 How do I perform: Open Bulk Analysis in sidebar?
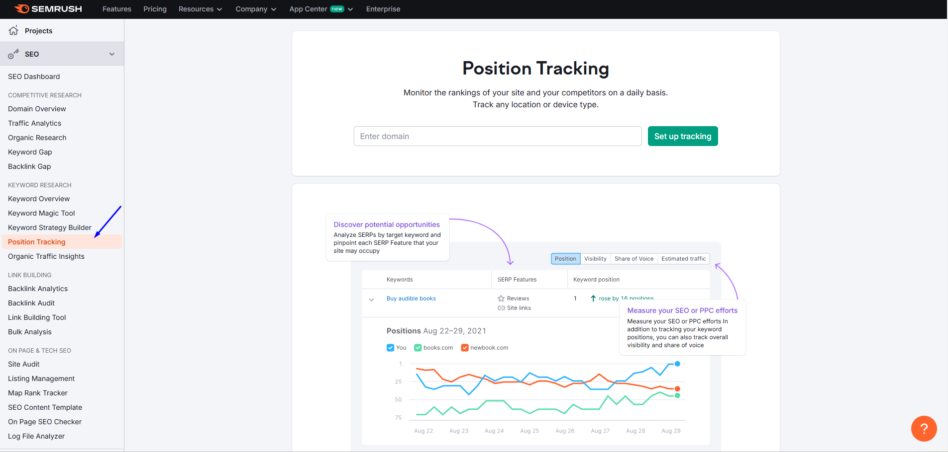30,332
